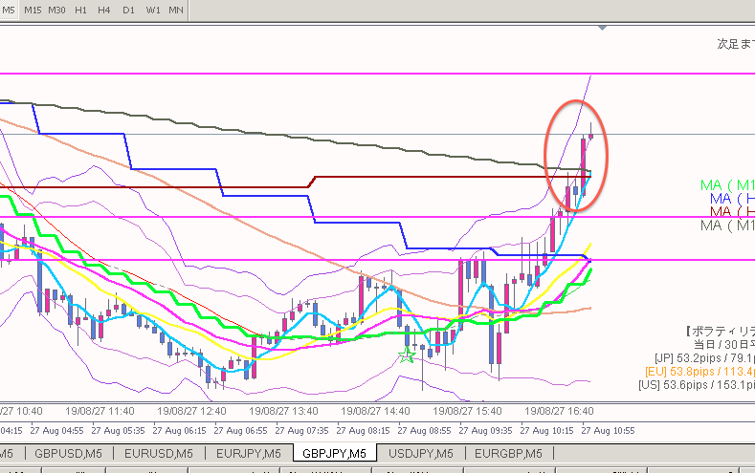Screen dimensions: 755x473
Task: Choose the H4 timeframe button
Action: click(104, 10)
